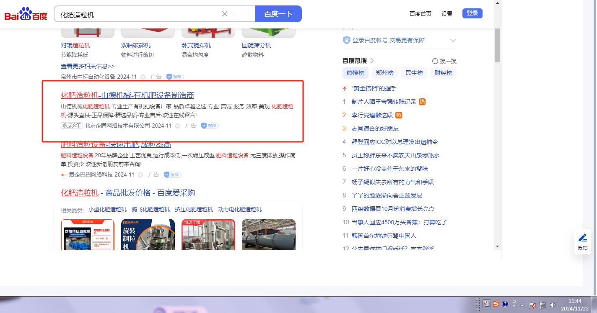The height and width of the screenshot is (313, 597).
Task: Expand the 登录百度帐号 login prompt chevron
Action: coord(453,41)
